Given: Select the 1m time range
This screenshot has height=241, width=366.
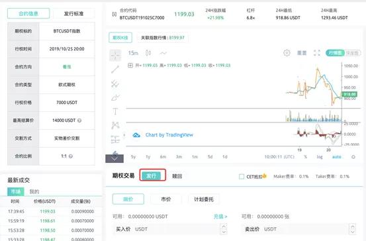Looking at the screenshot, I should click(x=195, y=157).
